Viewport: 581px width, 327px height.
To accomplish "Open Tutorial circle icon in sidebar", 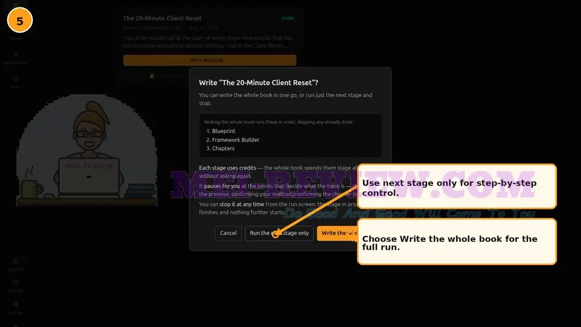I will 16,283.
